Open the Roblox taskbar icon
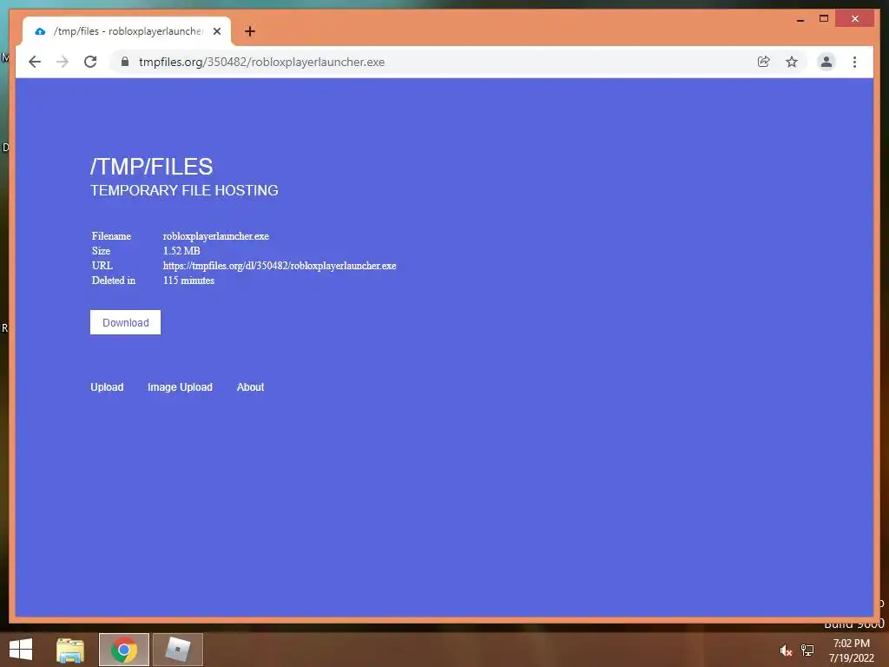The height and width of the screenshot is (667, 889). (x=177, y=650)
